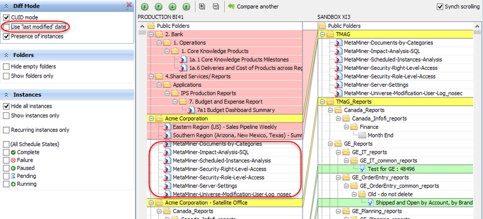Collapse IPS Production Reports node
The height and width of the screenshot is (219, 483).
pyautogui.click(x=167, y=93)
